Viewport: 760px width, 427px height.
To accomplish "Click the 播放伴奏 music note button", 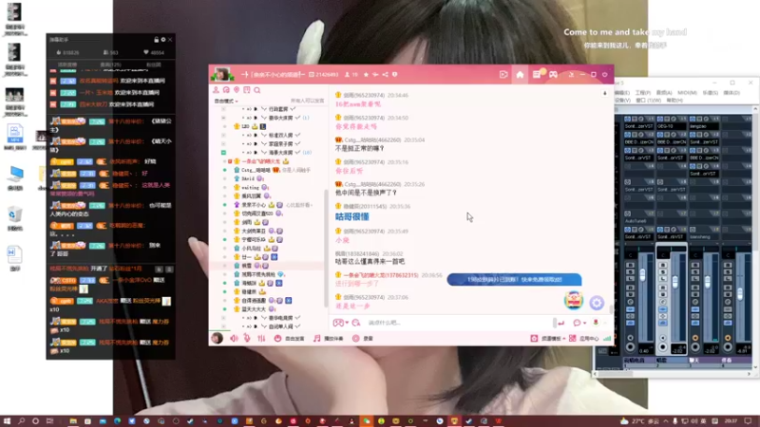I will pyautogui.click(x=328, y=339).
